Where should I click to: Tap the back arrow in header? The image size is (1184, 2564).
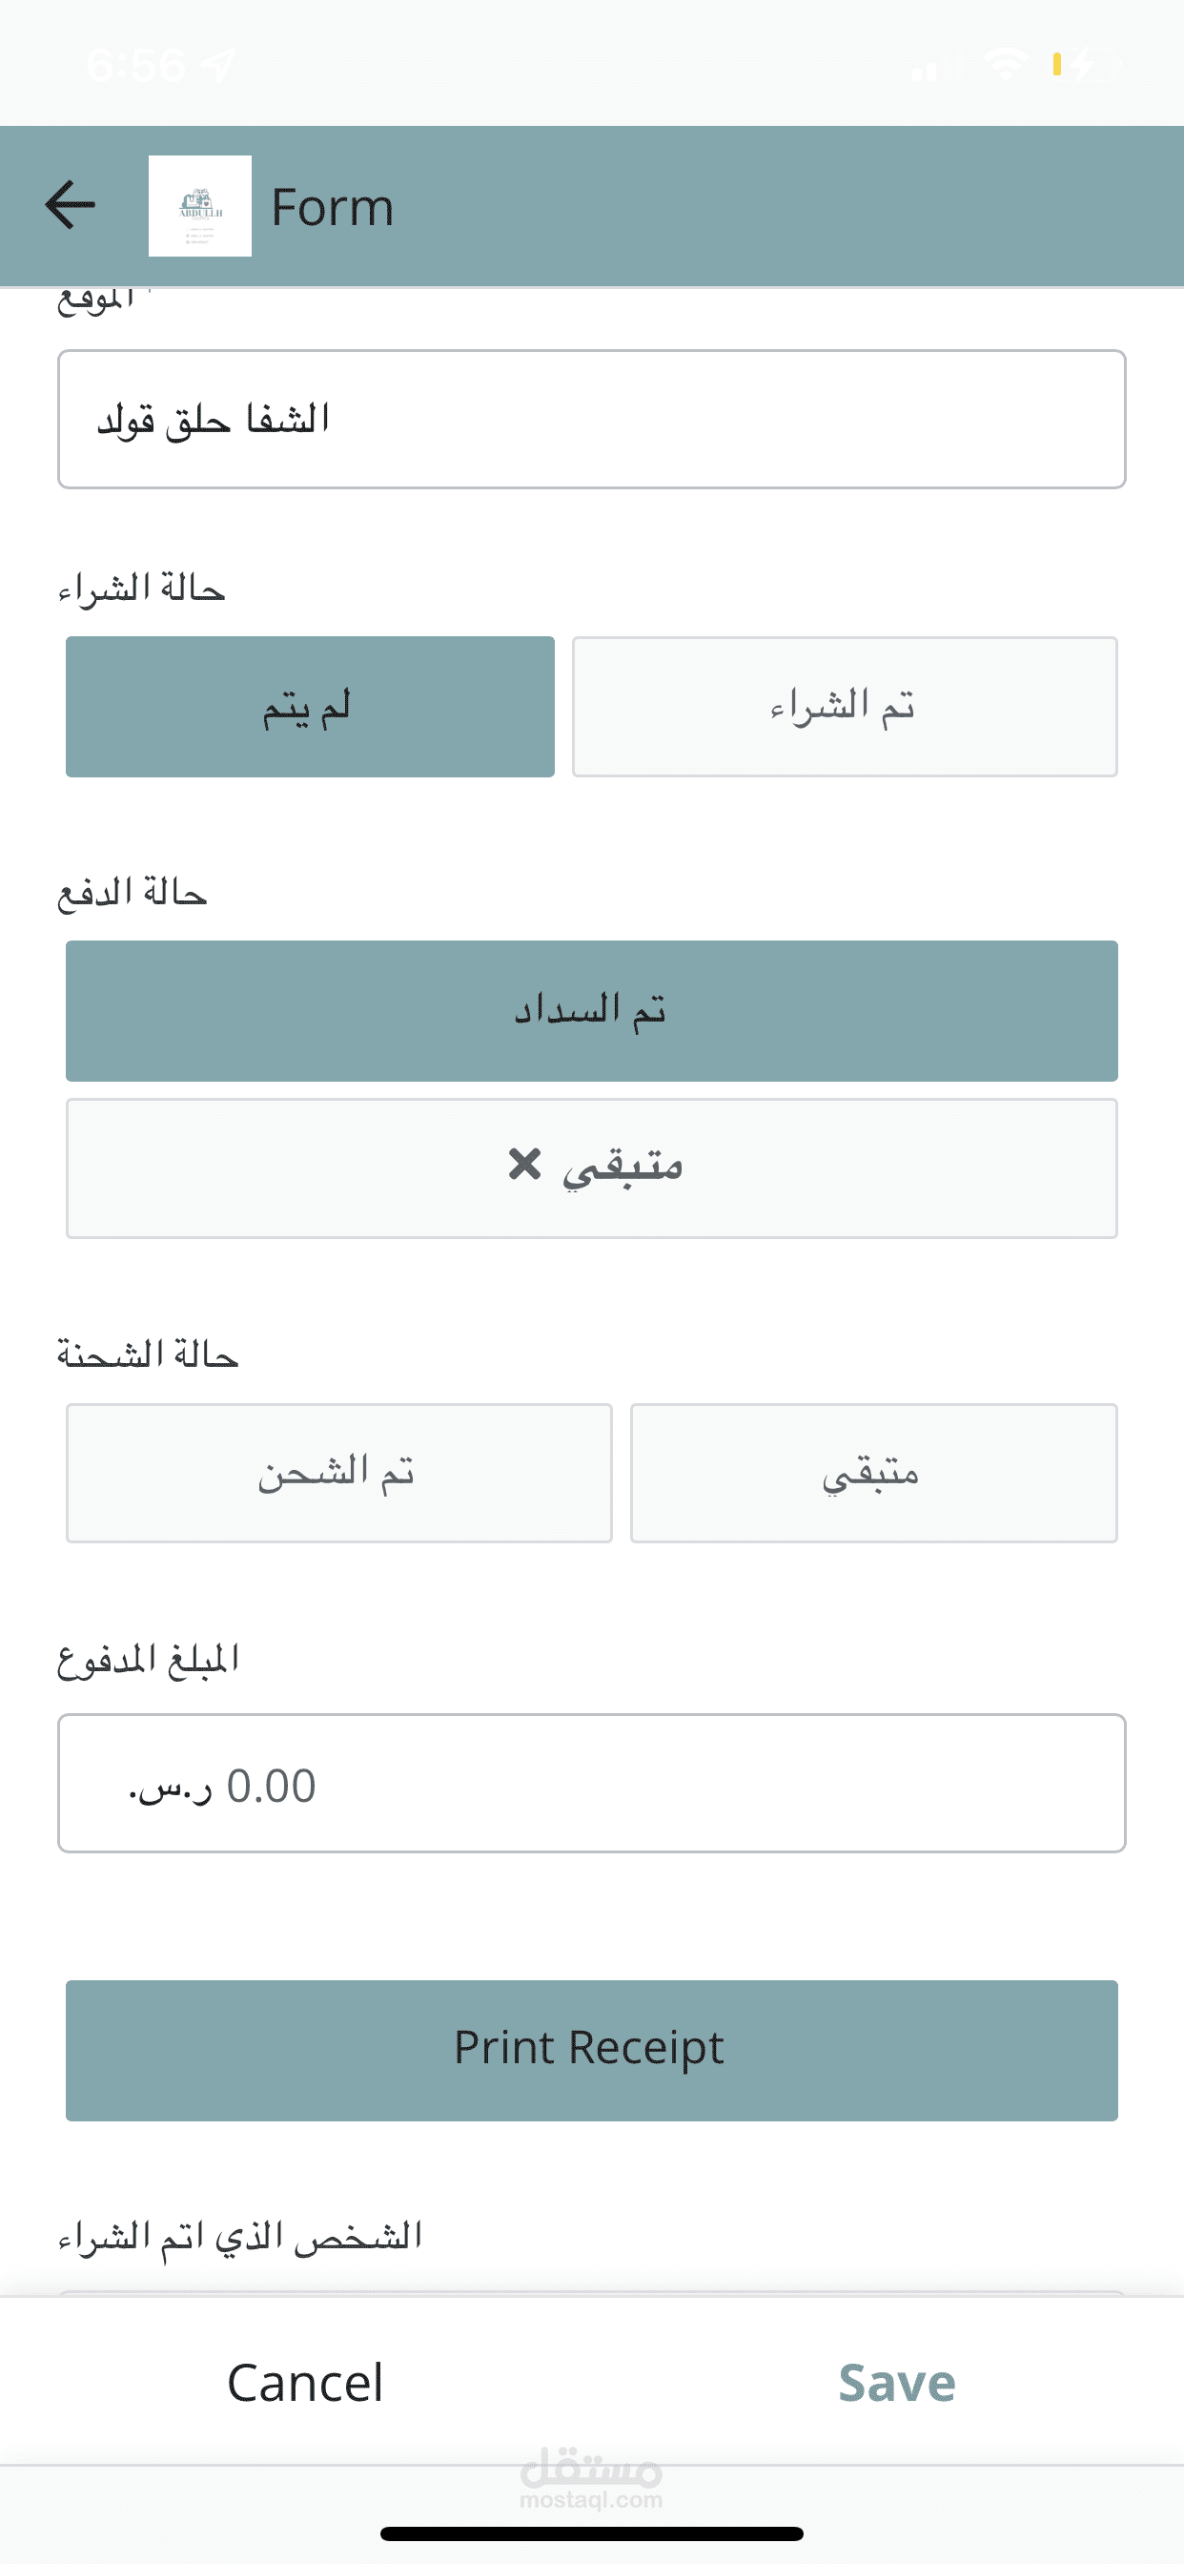coord(71,205)
